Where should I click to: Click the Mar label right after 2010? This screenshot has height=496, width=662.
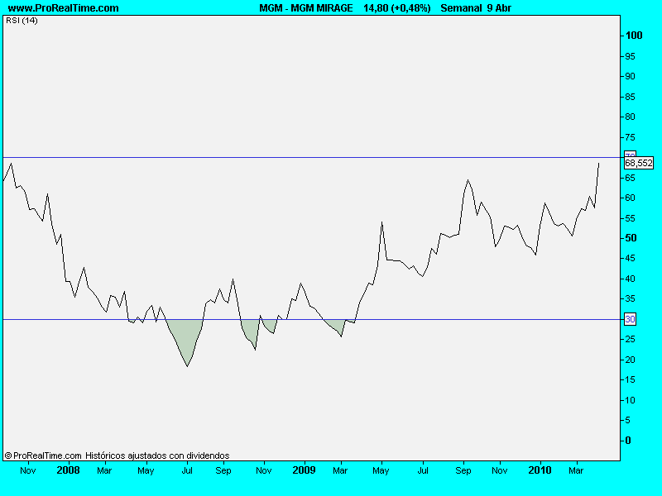point(576,470)
